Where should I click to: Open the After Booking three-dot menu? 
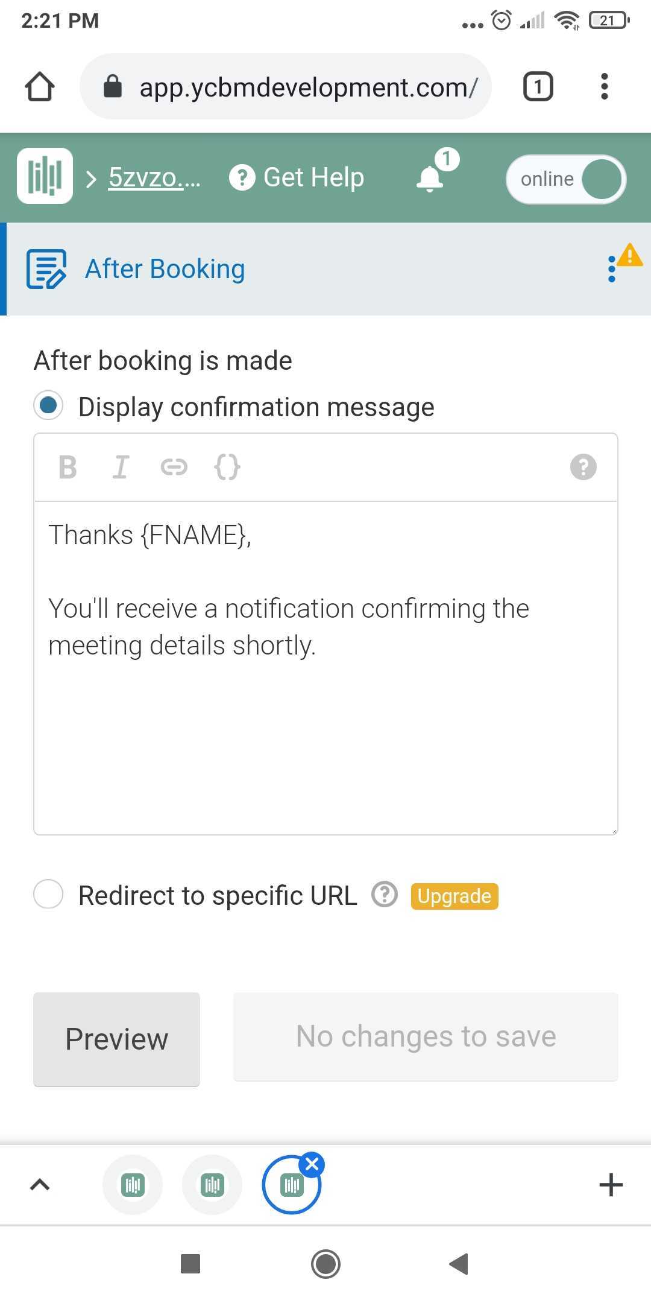pyautogui.click(x=612, y=269)
